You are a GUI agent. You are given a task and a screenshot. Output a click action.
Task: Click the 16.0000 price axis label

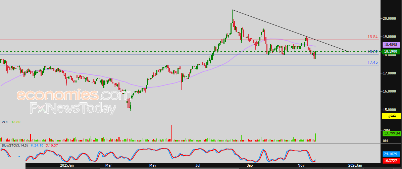click(389, 92)
